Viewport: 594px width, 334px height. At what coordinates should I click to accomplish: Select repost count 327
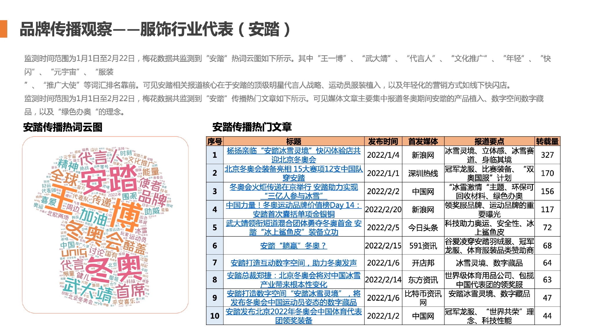(x=547, y=155)
